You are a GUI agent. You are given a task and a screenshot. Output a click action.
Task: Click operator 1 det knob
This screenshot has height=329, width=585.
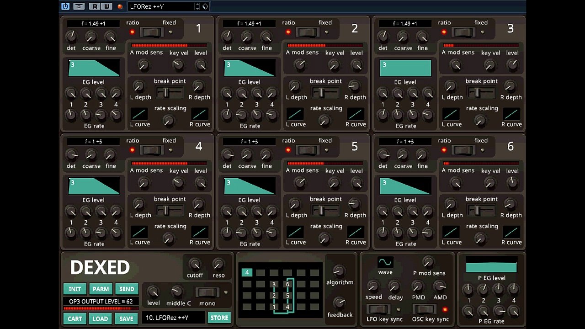coord(71,37)
